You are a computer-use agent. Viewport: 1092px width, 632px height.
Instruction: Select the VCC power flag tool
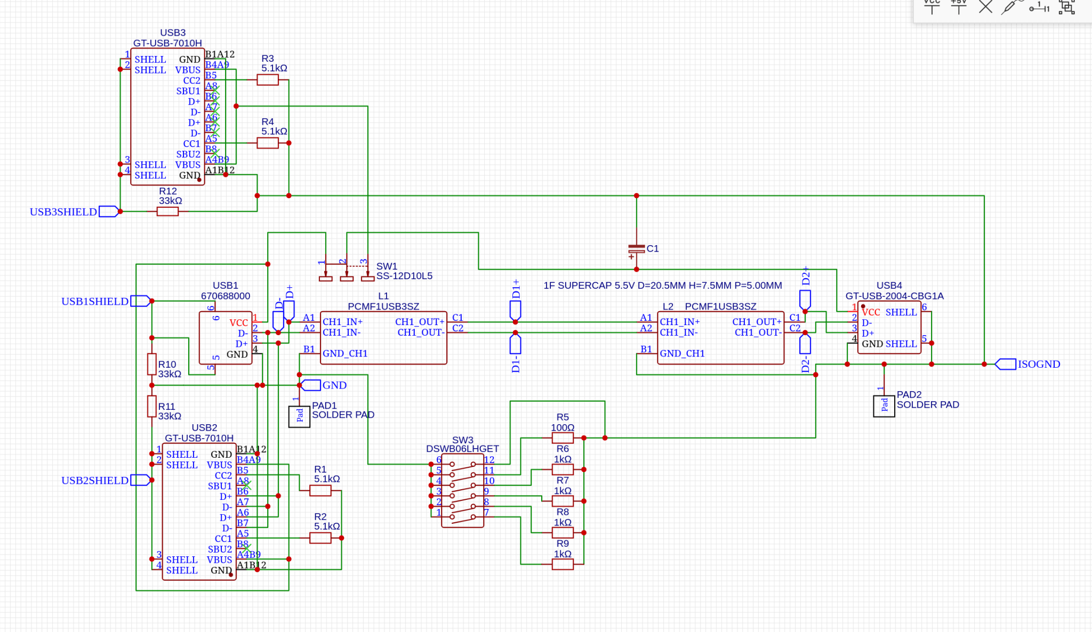[x=932, y=6]
